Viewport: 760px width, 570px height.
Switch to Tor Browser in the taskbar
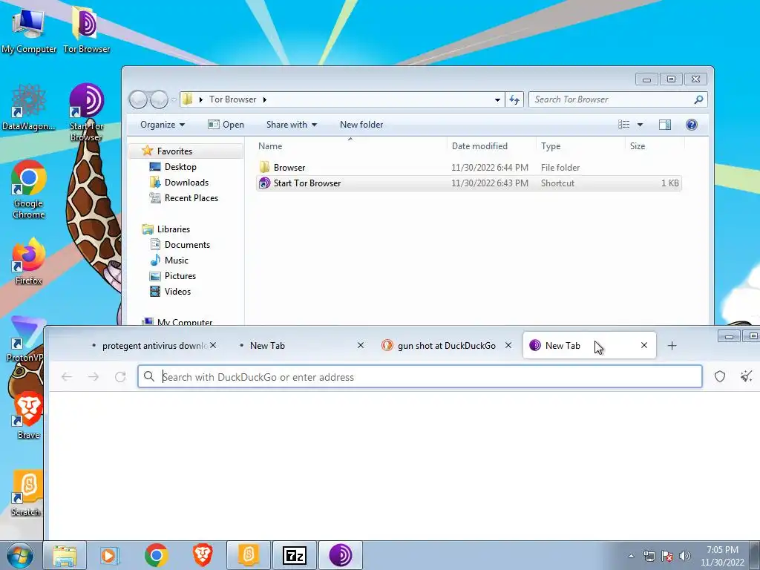[341, 555]
